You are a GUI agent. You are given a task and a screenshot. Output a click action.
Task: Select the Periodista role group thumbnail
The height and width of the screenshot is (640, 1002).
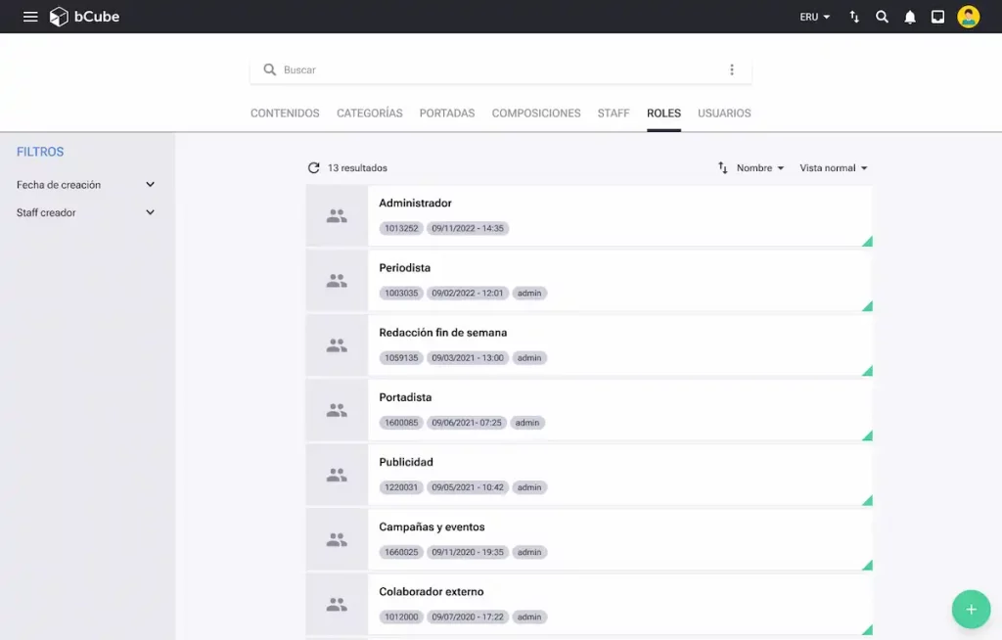[337, 281]
